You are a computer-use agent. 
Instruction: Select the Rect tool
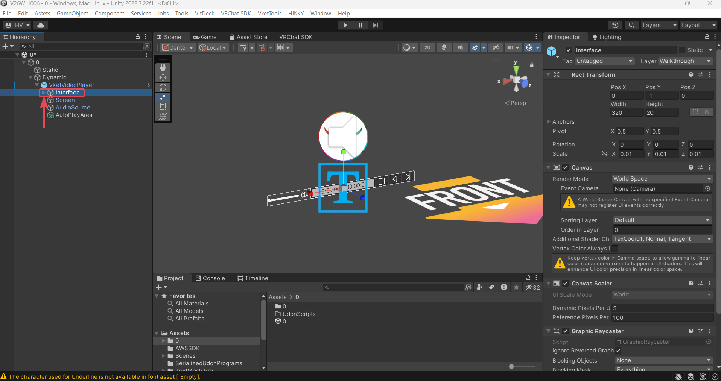point(163,107)
